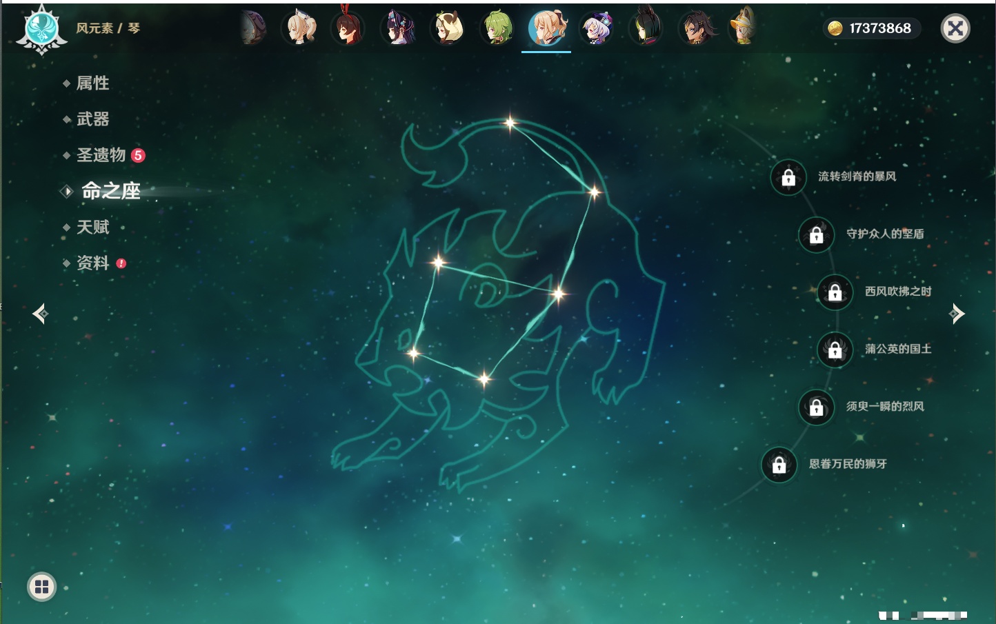Open the 武器 weapon page
Screen dimensions: 996x624
click(x=92, y=119)
